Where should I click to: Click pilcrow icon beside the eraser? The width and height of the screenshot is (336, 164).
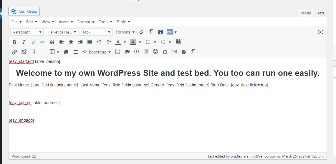click(151, 32)
